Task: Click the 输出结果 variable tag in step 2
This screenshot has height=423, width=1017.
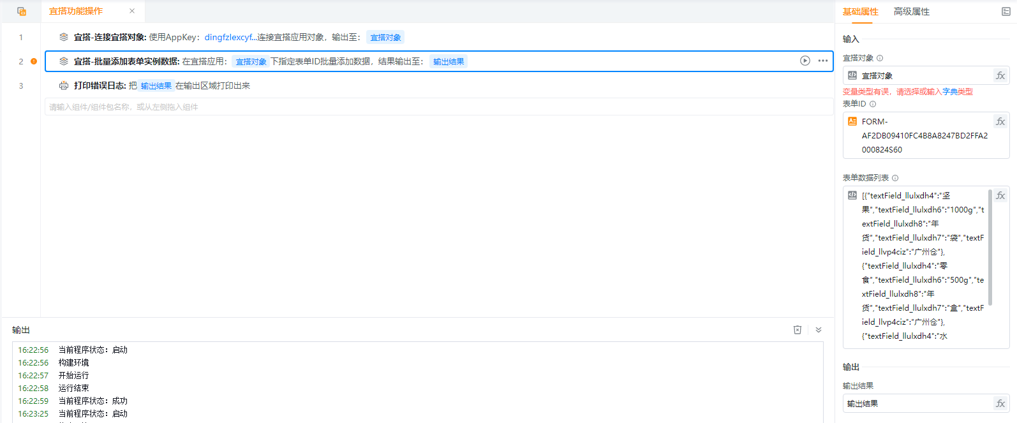Action: coord(449,61)
